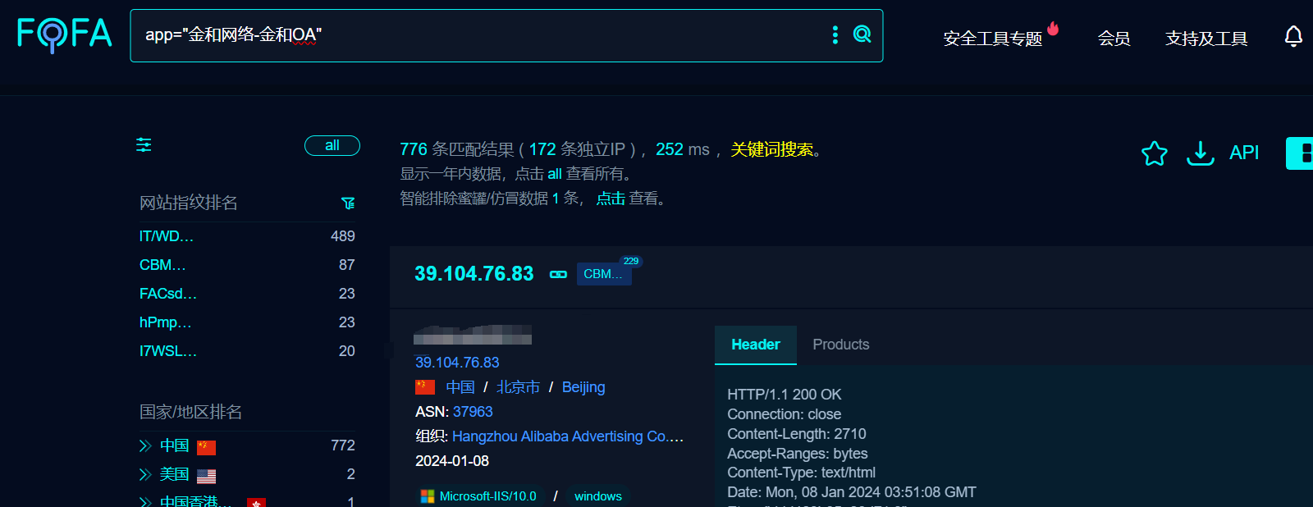This screenshot has height=507, width=1313.
Task: Select FACsd... fingerprint row
Action: point(247,294)
